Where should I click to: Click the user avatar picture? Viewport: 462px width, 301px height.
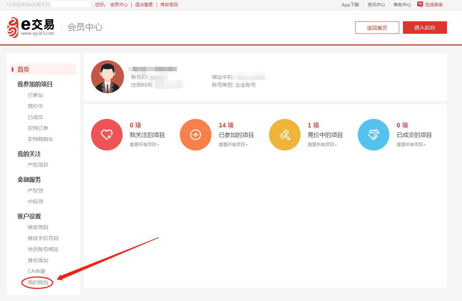pos(108,77)
